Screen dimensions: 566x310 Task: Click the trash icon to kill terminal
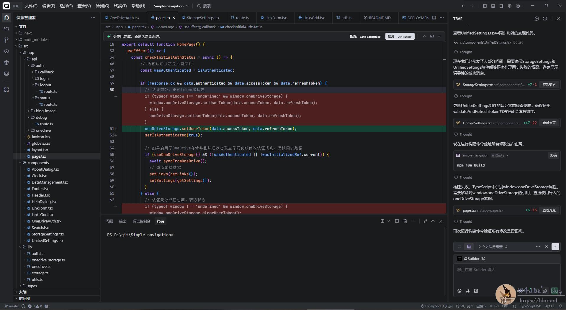[x=405, y=221]
